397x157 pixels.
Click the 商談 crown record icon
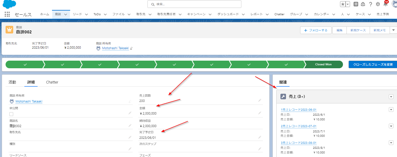click(x=10, y=30)
